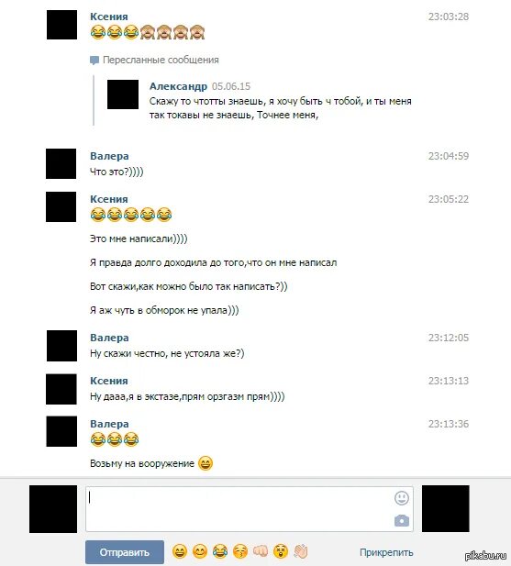
Task: Insert the tears of joy emoji
Action: (x=220, y=551)
